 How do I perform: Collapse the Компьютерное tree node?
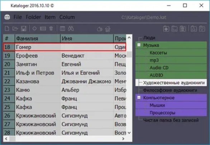click(139, 97)
